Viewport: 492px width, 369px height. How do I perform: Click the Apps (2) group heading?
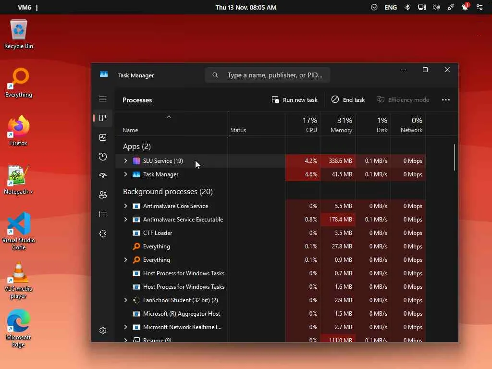[137, 147]
